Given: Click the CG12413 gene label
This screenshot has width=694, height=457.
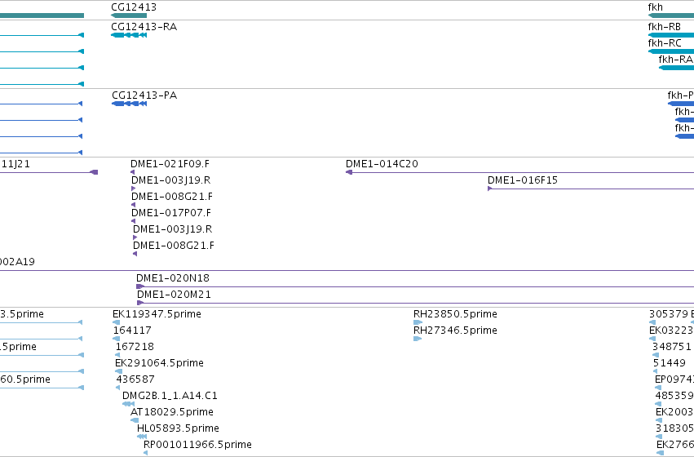Looking at the screenshot, I should (x=134, y=7).
